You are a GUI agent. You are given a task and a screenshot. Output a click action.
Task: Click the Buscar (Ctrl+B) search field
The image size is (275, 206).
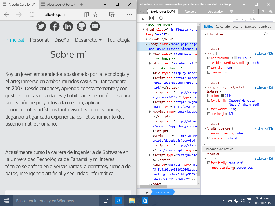coord(252,19)
